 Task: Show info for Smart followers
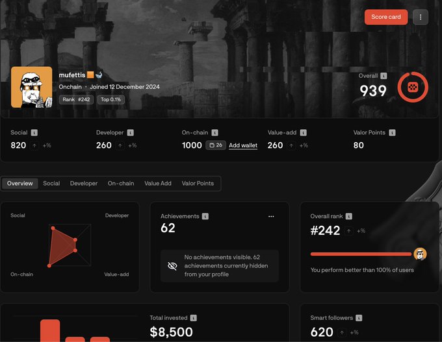(x=359, y=318)
